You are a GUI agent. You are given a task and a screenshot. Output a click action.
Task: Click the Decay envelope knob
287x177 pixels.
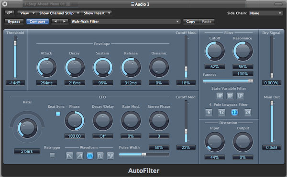[75, 68]
